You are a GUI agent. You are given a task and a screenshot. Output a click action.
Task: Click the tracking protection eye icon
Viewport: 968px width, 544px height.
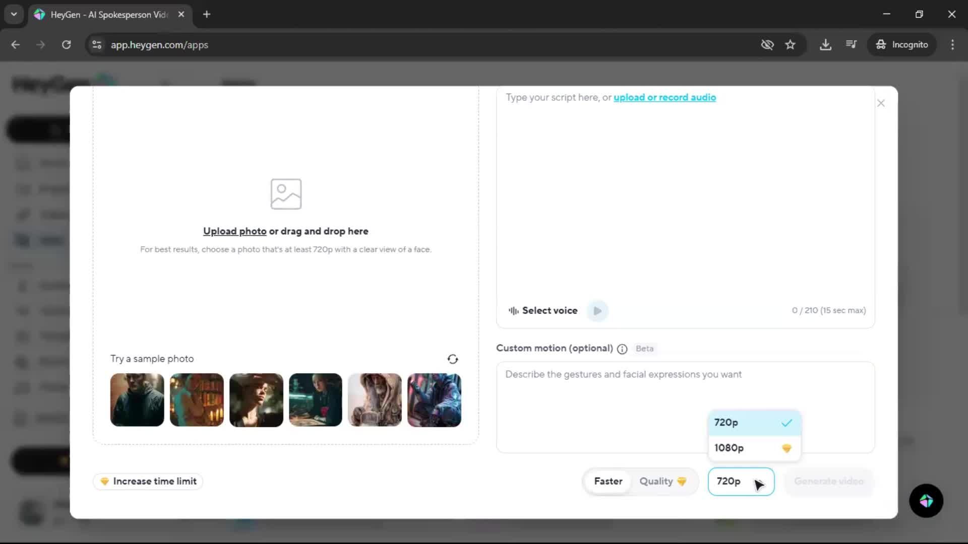coord(767,45)
